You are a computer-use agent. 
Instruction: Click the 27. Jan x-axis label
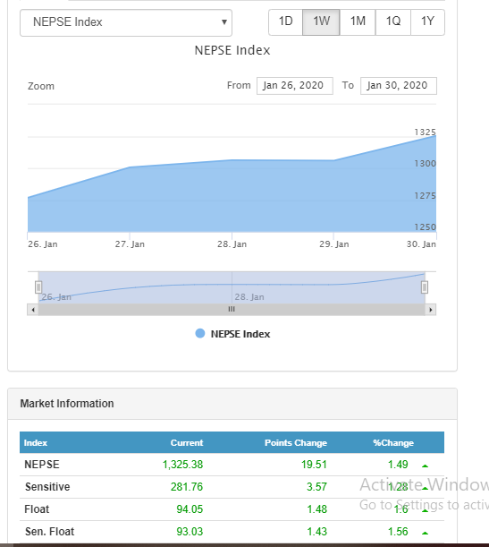click(x=130, y=244)
